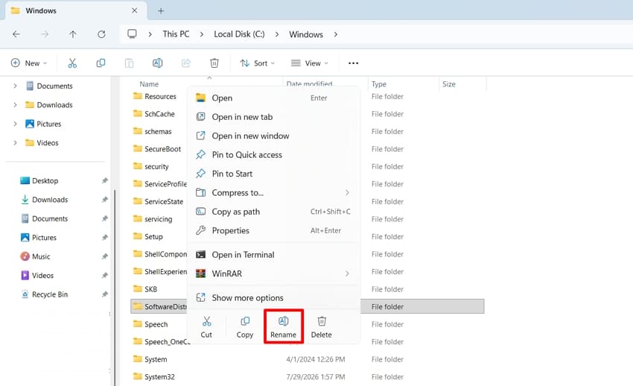Unpin Desktop using its pin icon
Image resolution: width=633 pixels, height=386 pixels.
(x=104, y=180)
